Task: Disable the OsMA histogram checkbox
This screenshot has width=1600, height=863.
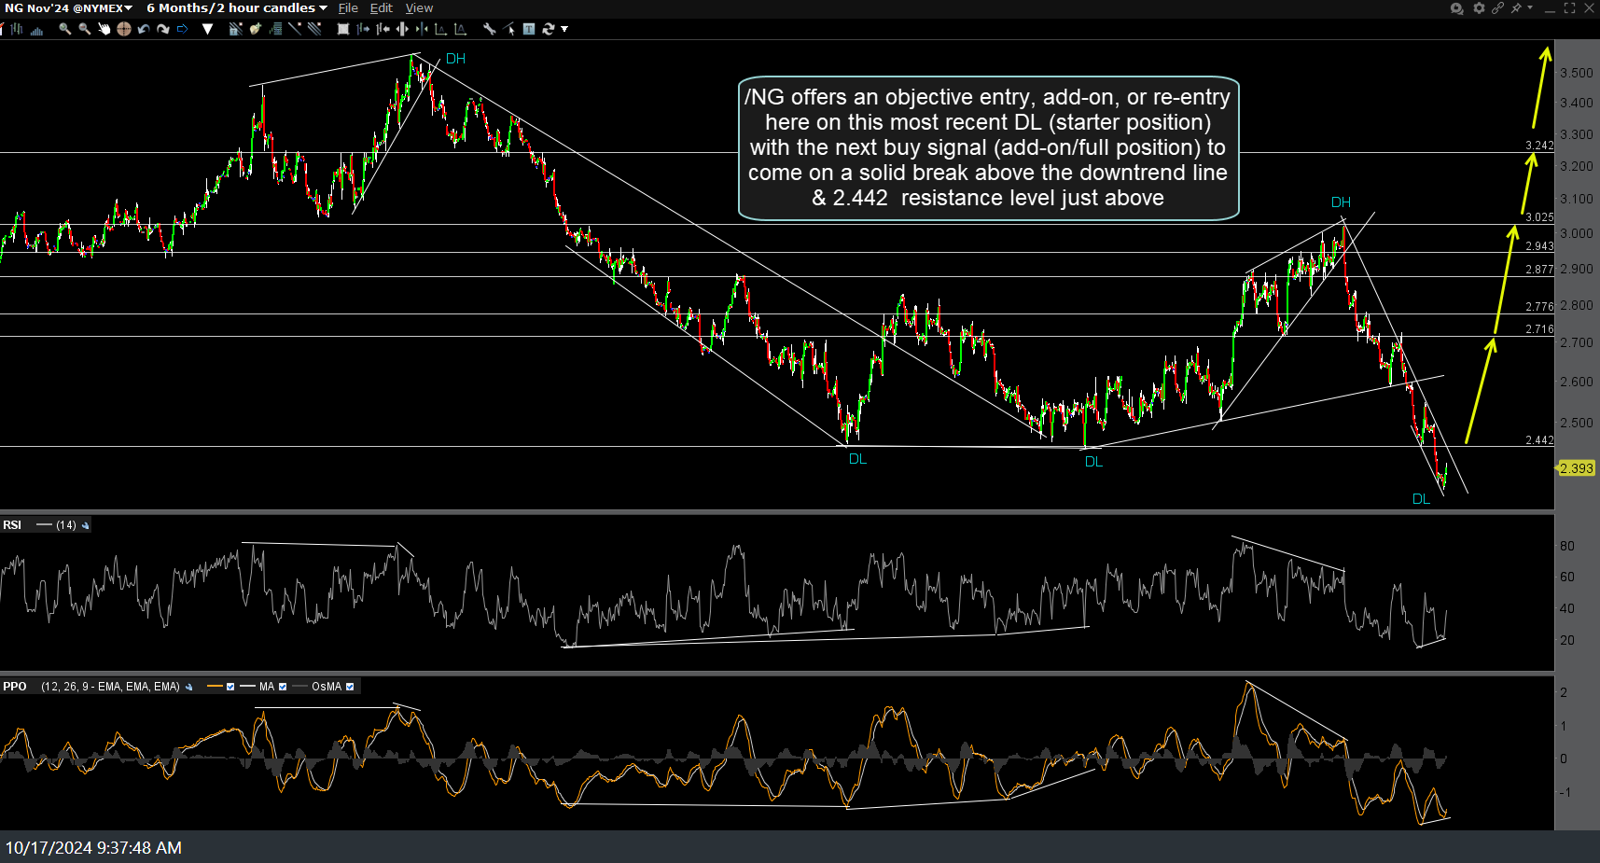Action: (350, 687)
